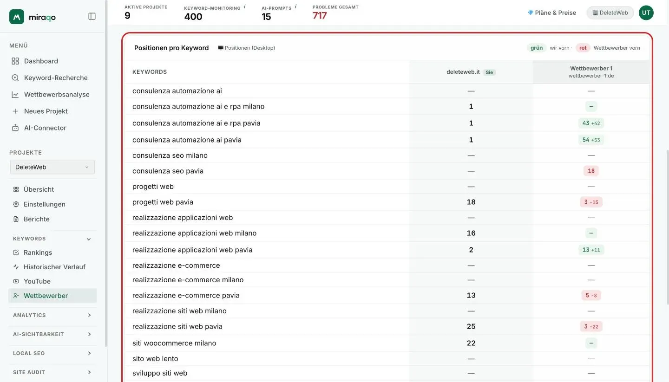Click the Einstellungen gear icon
Image resolution: width=669 pixels, height=382 pixels.
(16, 204)
